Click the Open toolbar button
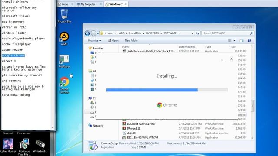278x156 pixels. click(113, 40)
